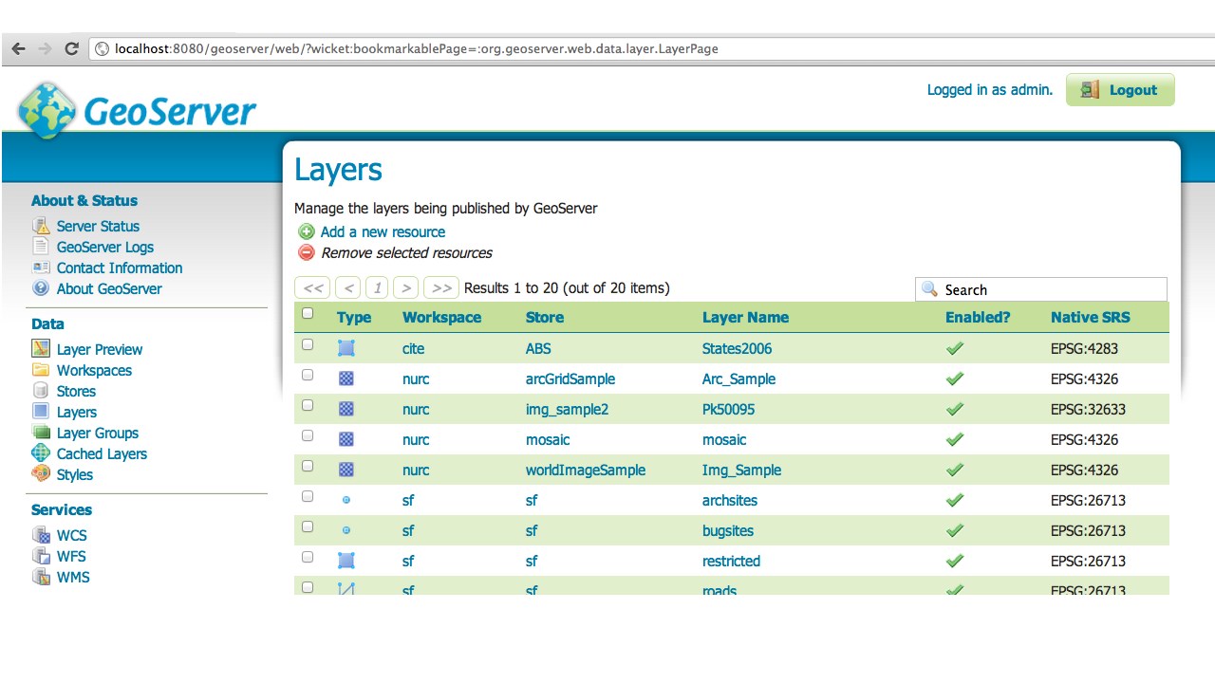The width and height of the screenshot is (1215, 683).
Task: Open the Img_Sample layer link
Action: tap(741, 470)
